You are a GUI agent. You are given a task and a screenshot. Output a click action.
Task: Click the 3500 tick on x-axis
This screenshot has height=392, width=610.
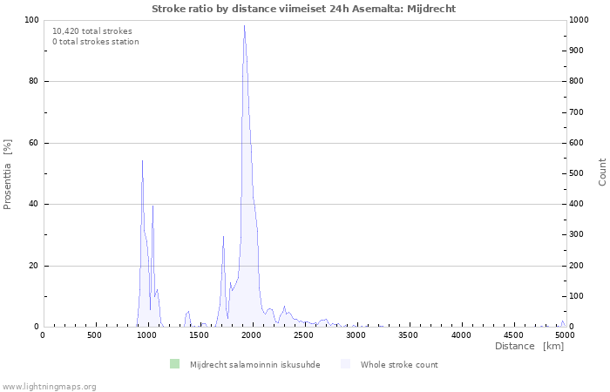(408, 335)
